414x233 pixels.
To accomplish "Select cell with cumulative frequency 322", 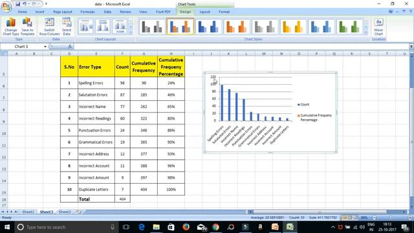I will pos(144,118).
